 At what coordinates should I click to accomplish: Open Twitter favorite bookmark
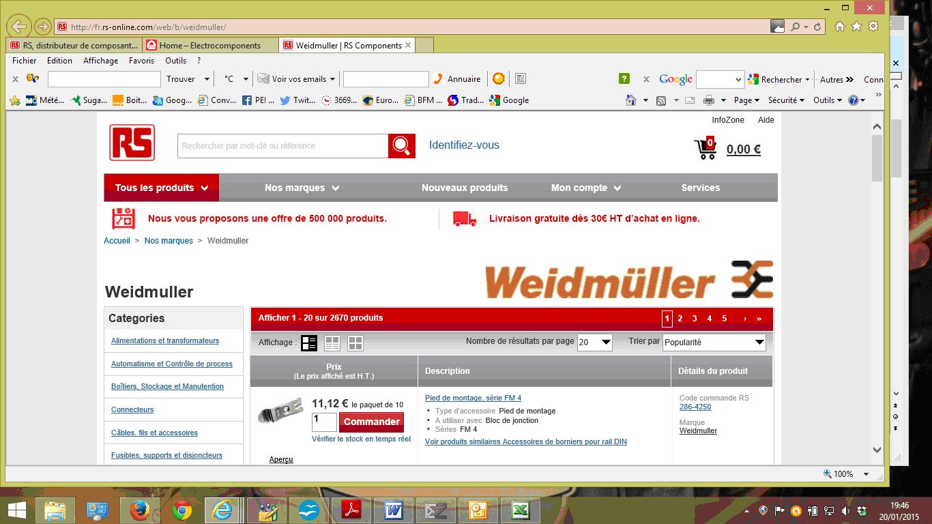pos(297,100)
